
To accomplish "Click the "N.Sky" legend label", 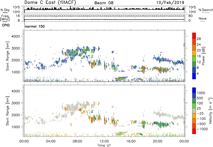I will [5, 10].
